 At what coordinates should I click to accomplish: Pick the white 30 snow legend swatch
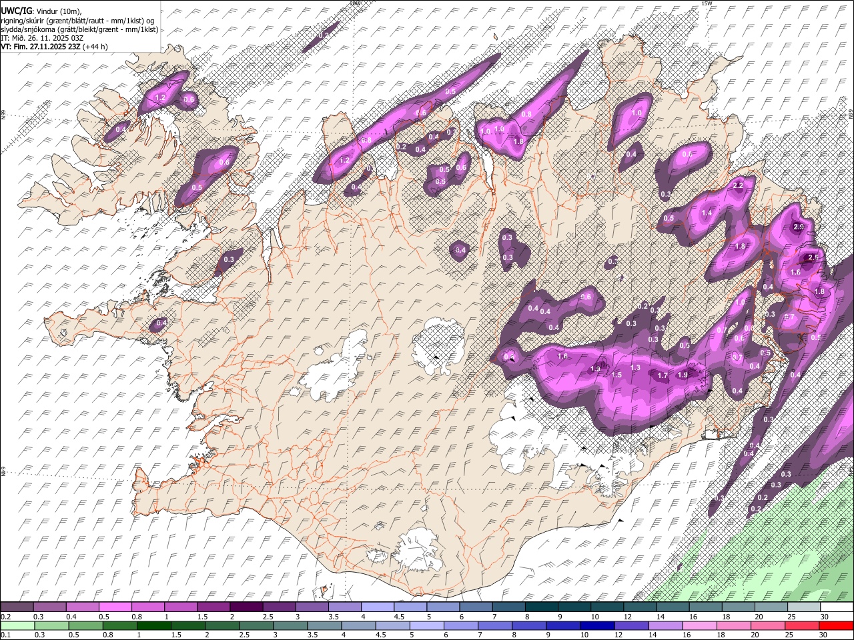pos(837,607)
